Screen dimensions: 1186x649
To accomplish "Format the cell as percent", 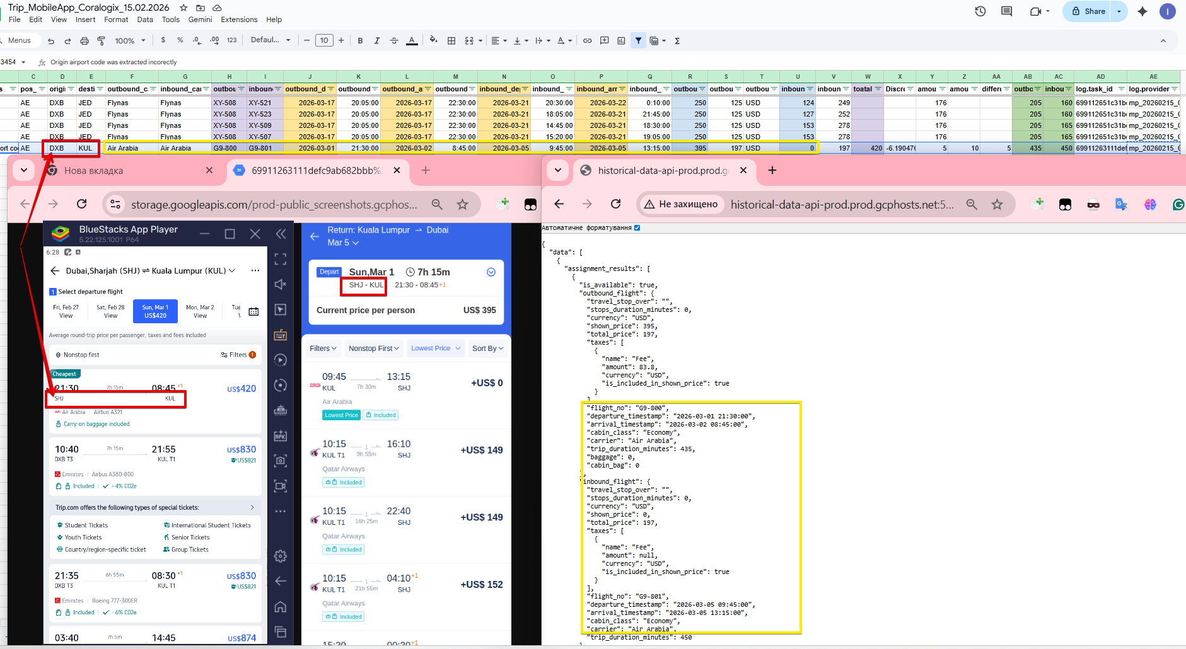I will coord(180,40).
